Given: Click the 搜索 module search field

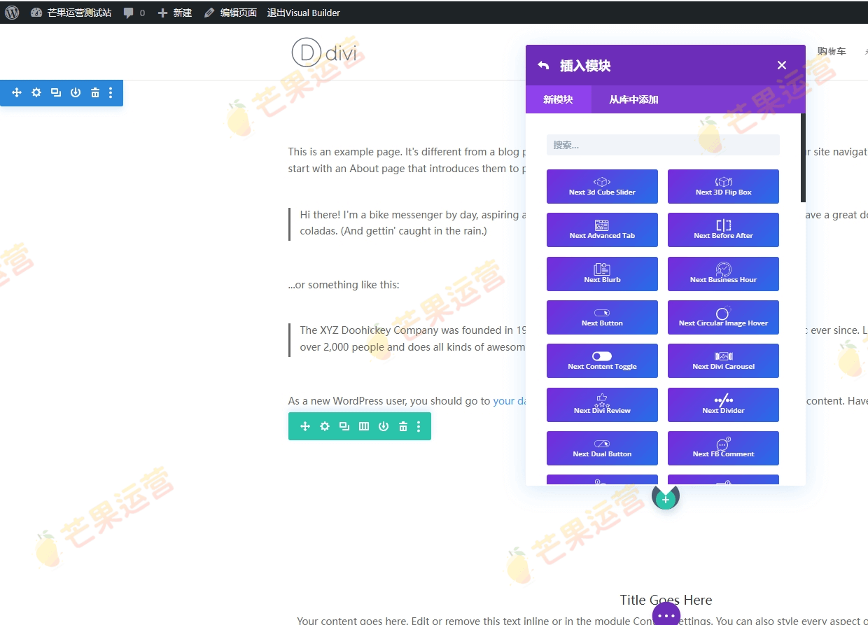Looking at the screenshot, I should pos(663,145).
